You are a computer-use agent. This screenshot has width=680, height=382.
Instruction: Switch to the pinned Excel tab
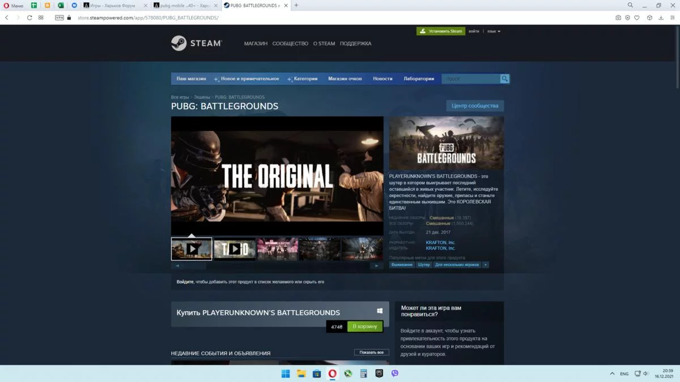click(x=61, y=5)
